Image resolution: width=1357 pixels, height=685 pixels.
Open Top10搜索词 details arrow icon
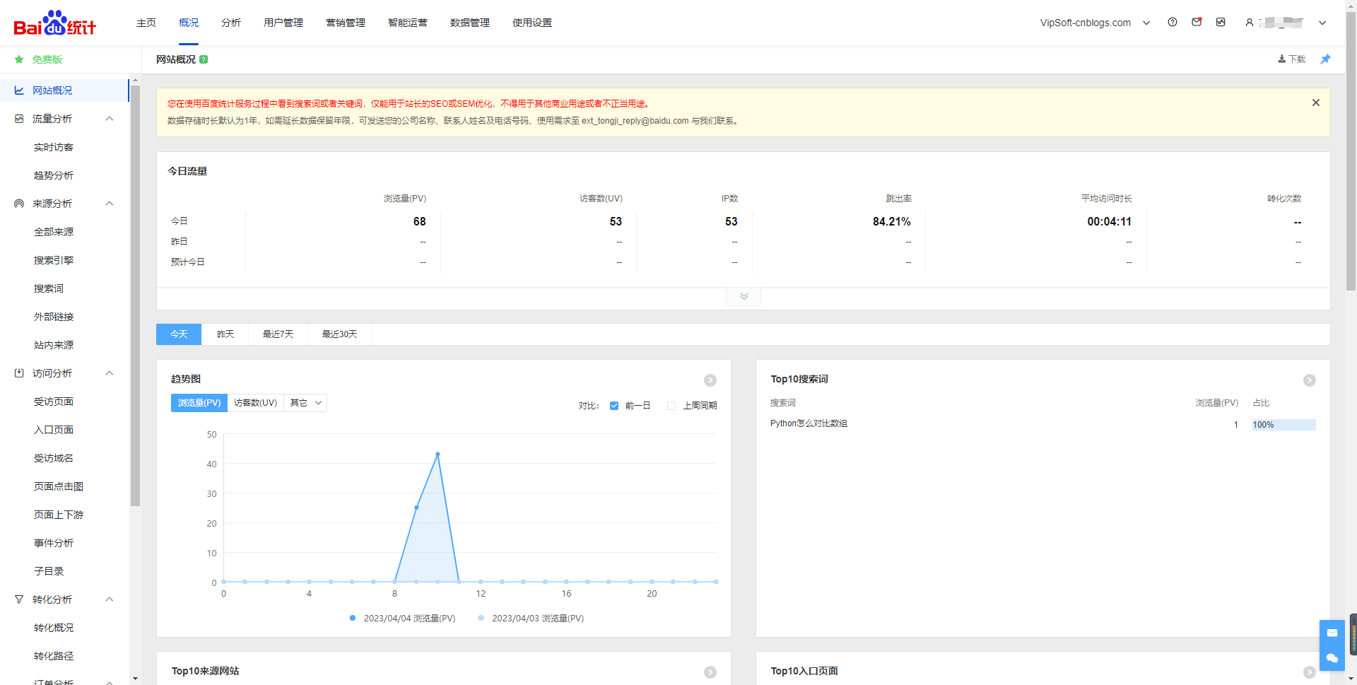click(1310, 380)
